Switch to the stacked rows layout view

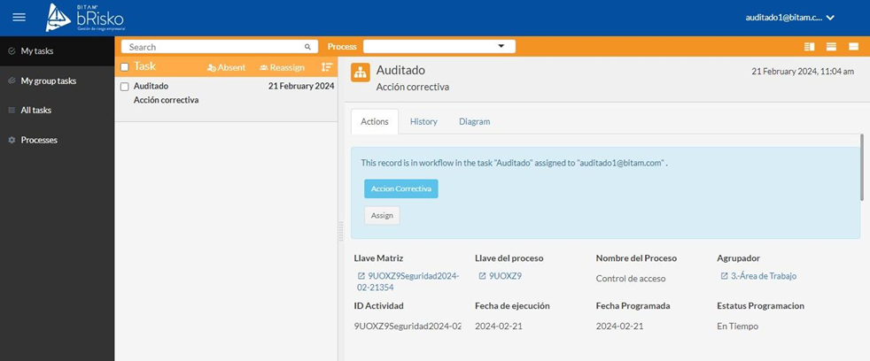831,47
